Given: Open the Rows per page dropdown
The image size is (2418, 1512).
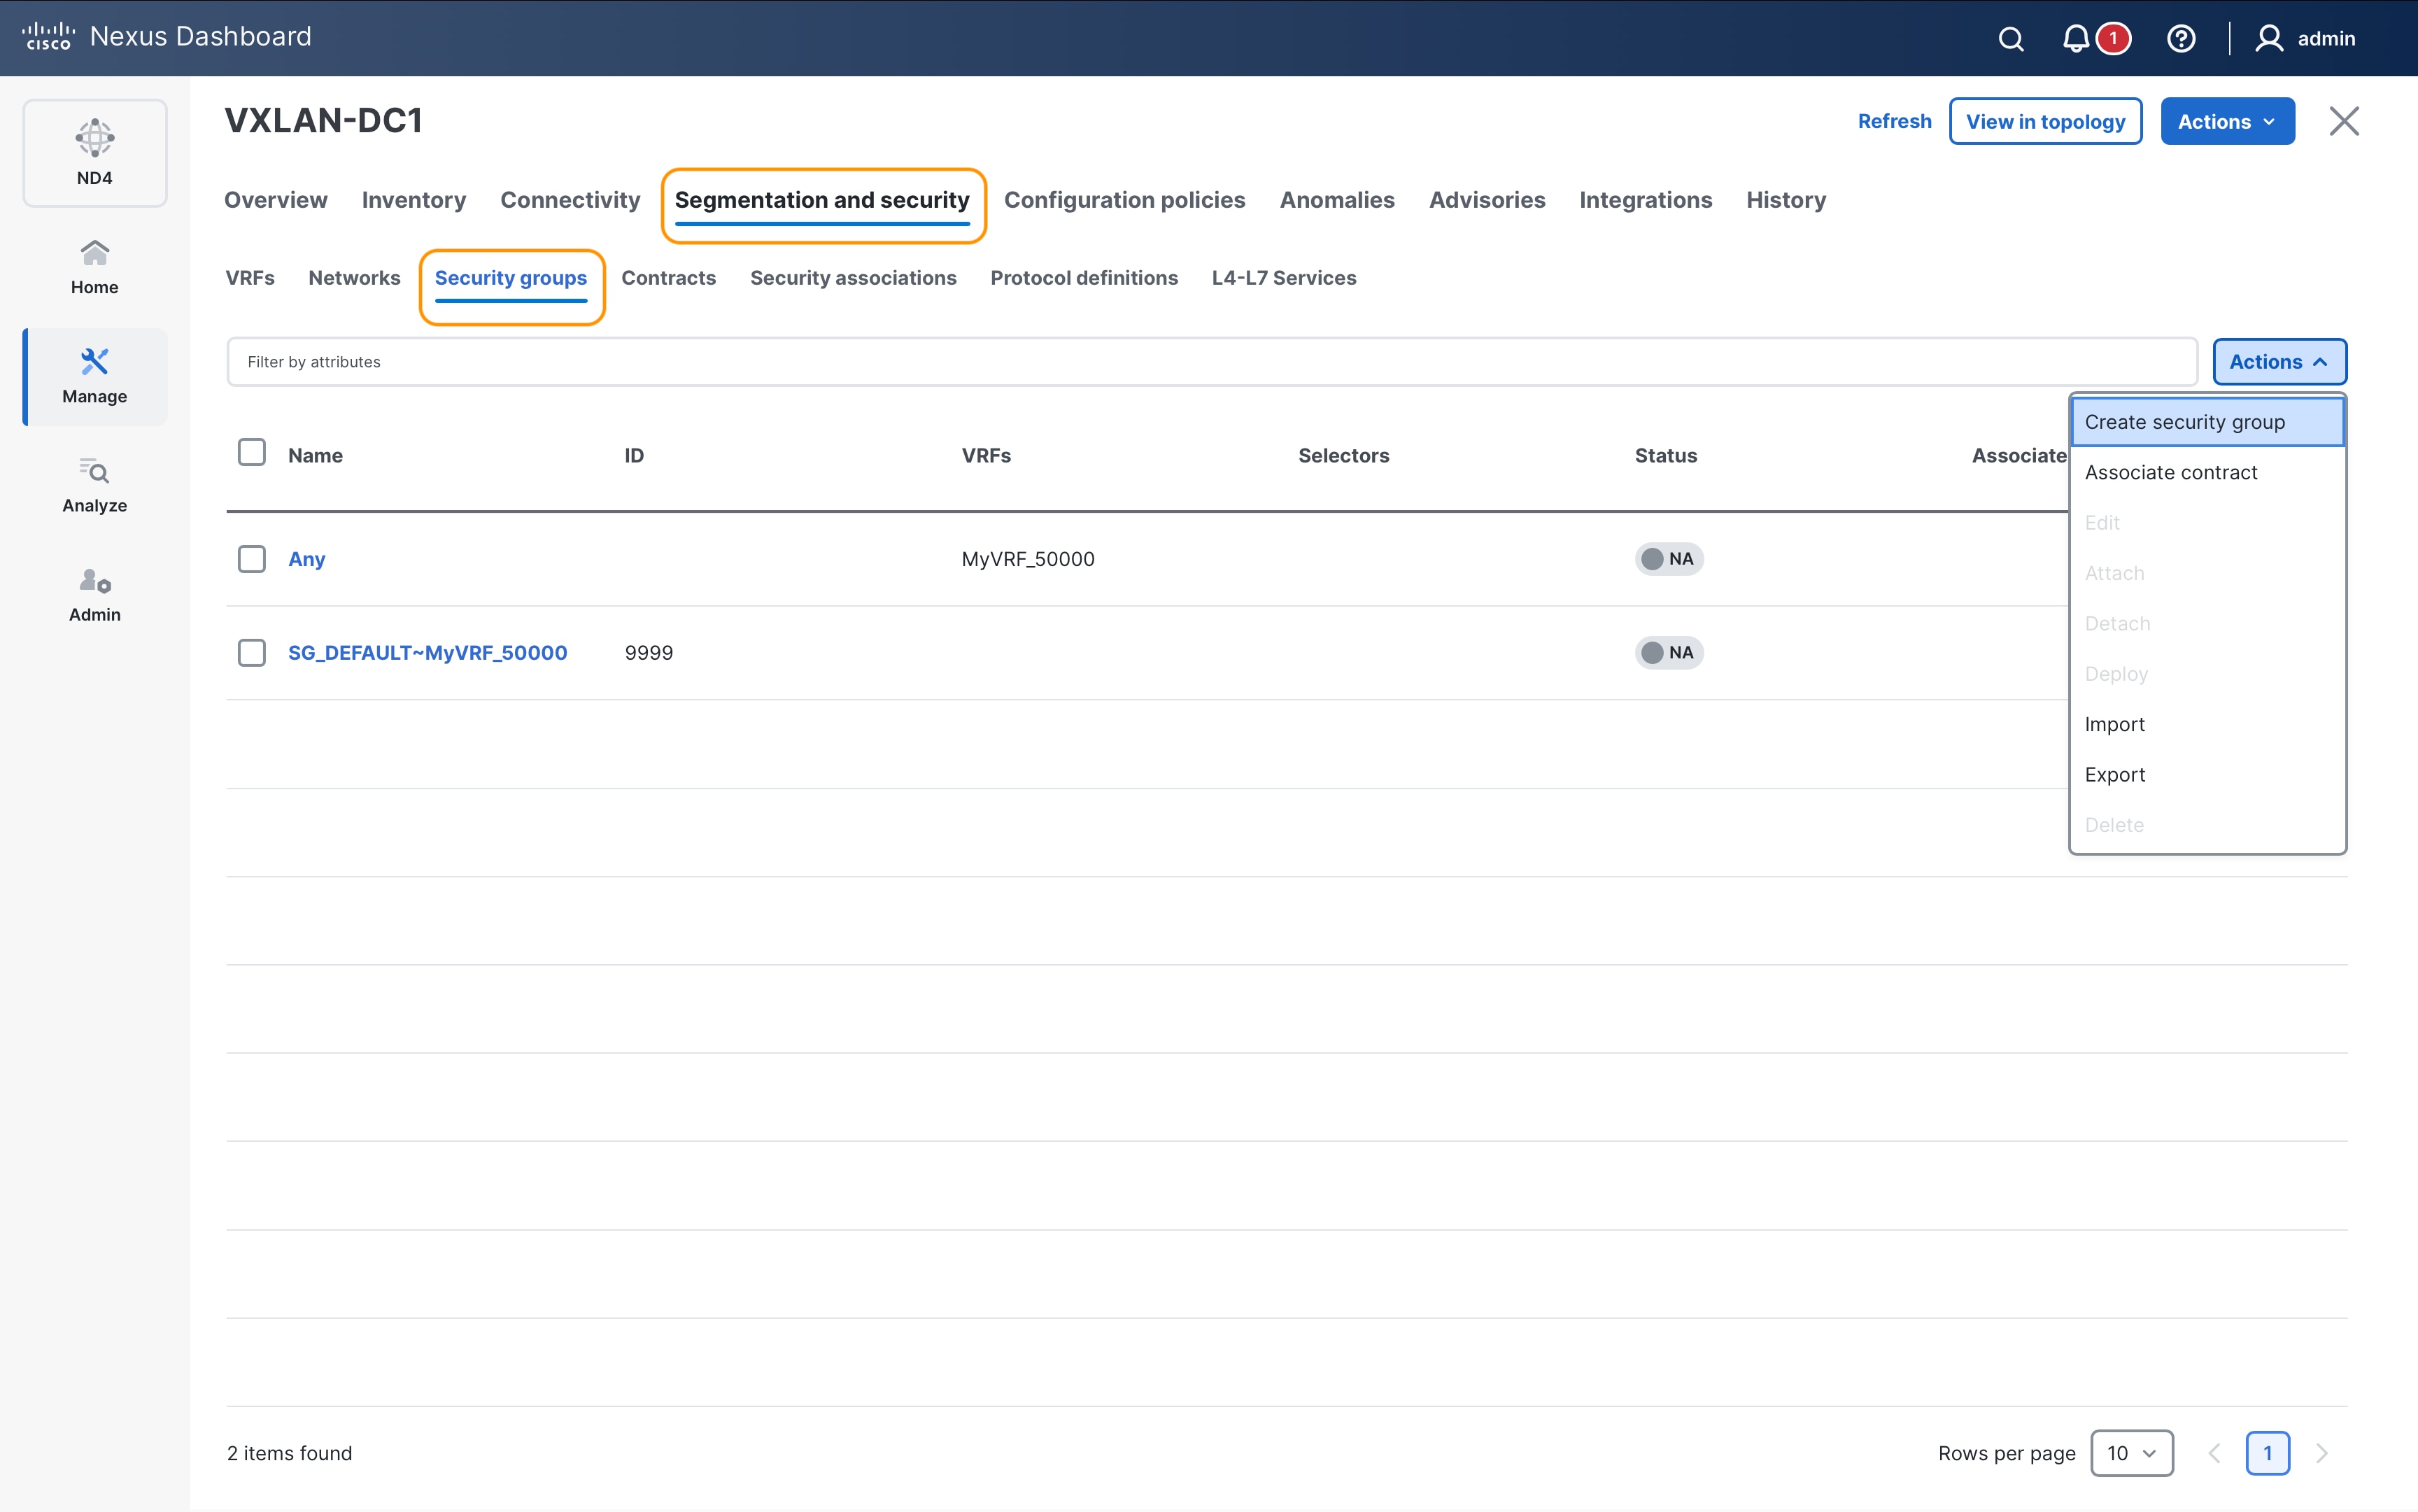Looking at the screenshot, I should pos(2131,1453).
